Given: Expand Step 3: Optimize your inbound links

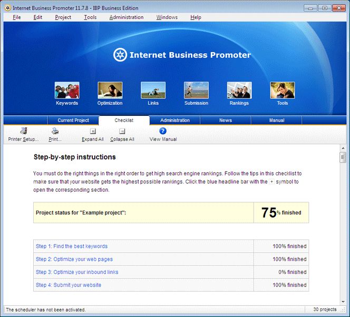Looking at the screenshot, I should (77, 272).
